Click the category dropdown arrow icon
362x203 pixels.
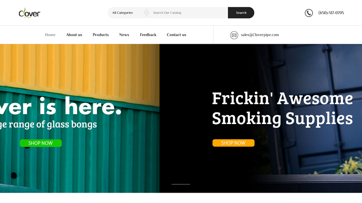pyautogui.click(x=147, y=13)
